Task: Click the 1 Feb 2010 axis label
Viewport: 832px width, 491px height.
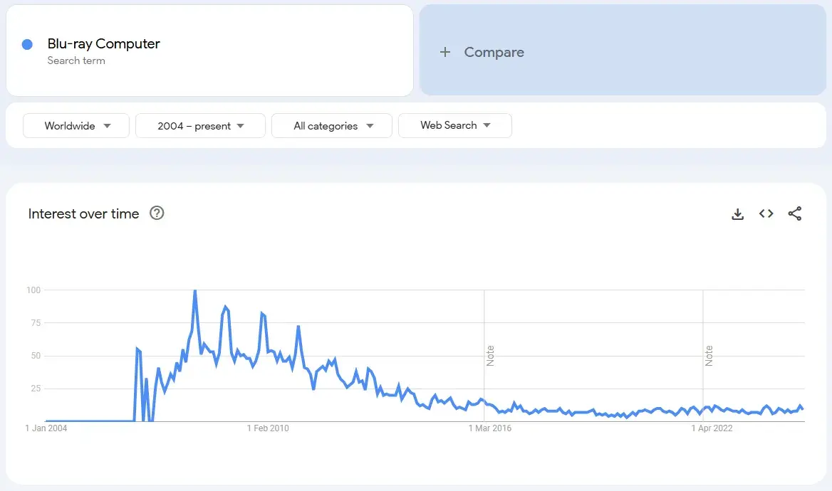Action: [268, 428]
